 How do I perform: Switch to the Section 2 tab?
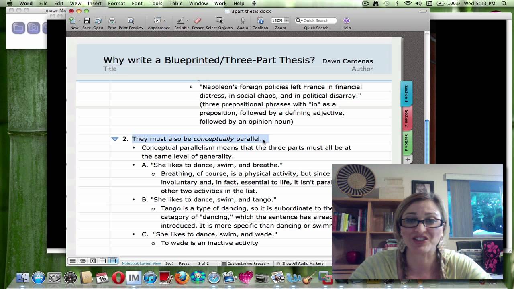click(x=406, y=118)
